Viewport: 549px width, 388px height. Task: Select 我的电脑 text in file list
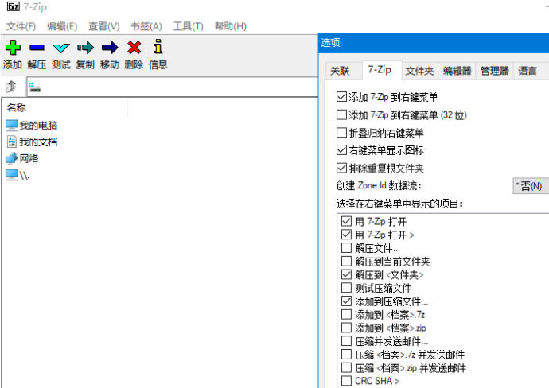(x=38, y=126)
